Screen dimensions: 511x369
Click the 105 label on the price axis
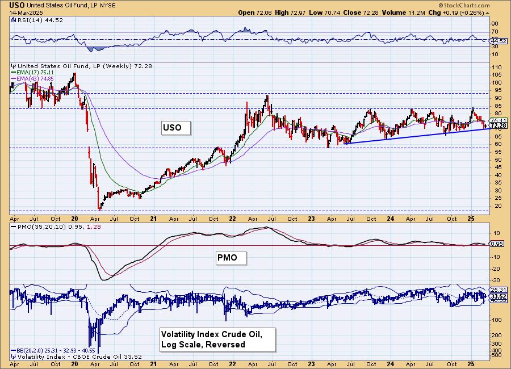tap(497, 75)
